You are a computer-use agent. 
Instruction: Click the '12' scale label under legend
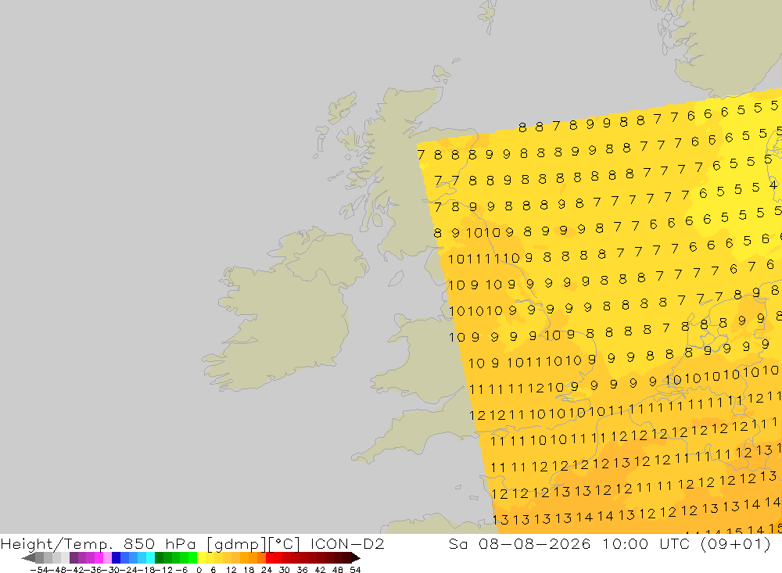coord(231,570)
